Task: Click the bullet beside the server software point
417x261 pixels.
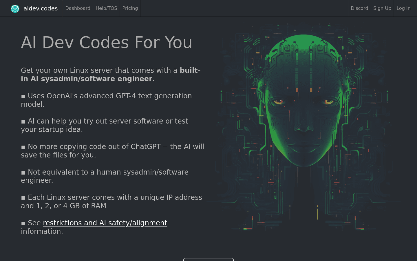Action: coord(23,122)
